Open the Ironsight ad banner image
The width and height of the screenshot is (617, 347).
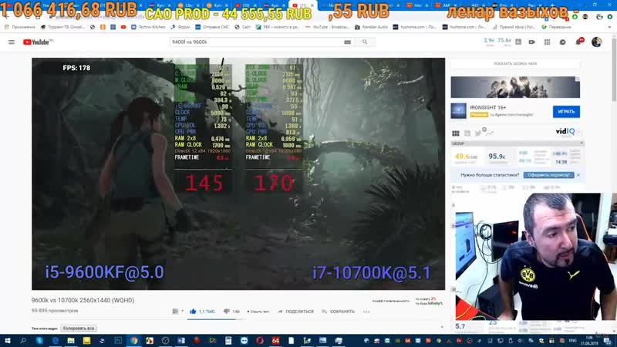point(515,87)
